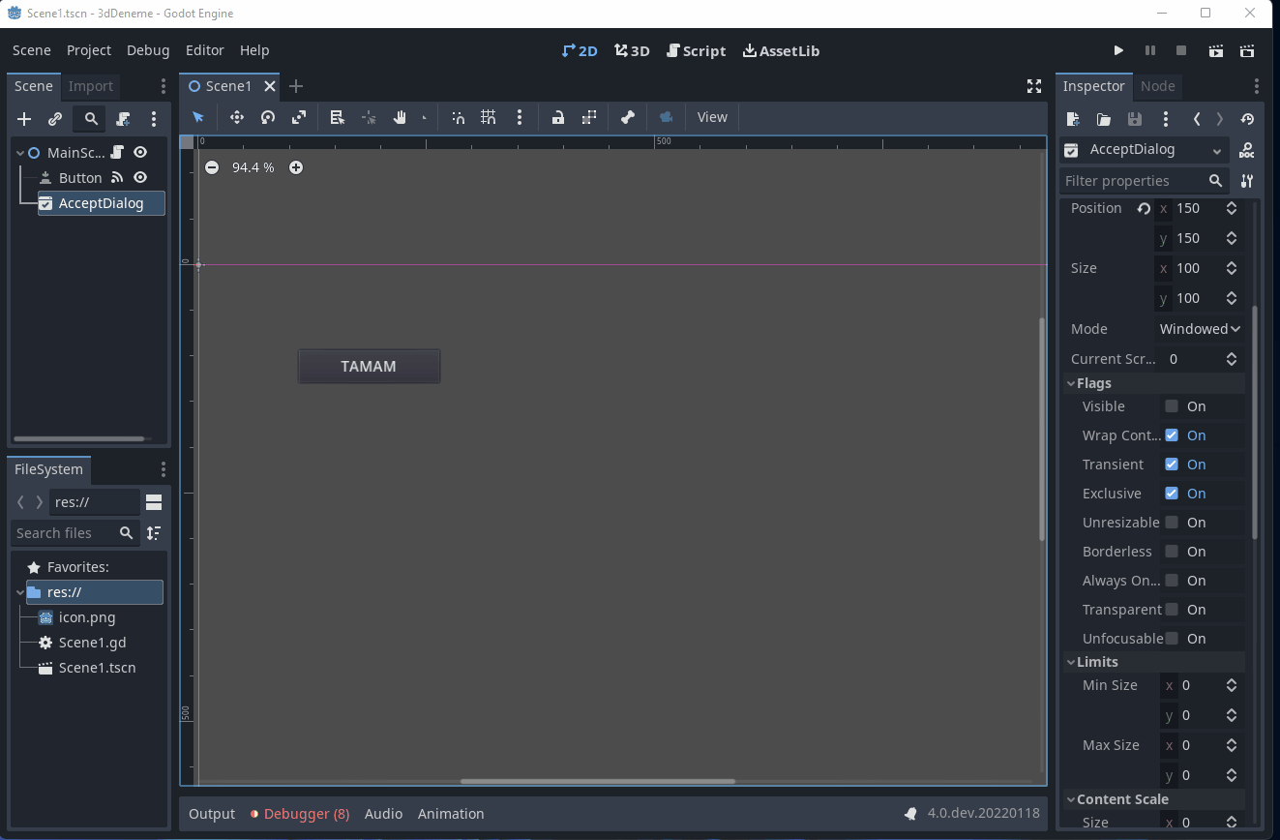
Task: Select the Rotate tool
Action: click(x=266, y=117)
